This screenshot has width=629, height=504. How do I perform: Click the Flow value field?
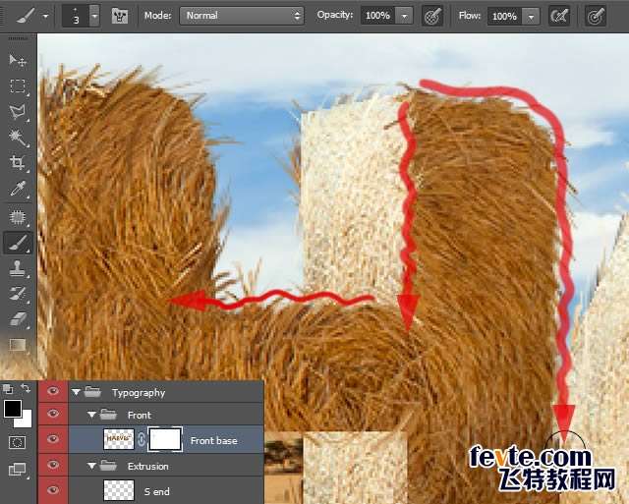504,17
